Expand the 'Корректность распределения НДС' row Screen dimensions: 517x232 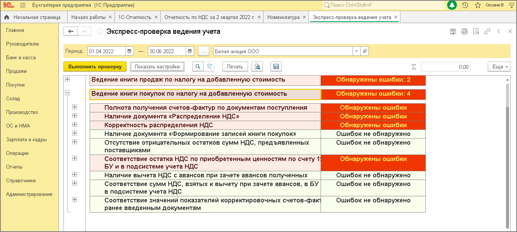coord(75,125)
